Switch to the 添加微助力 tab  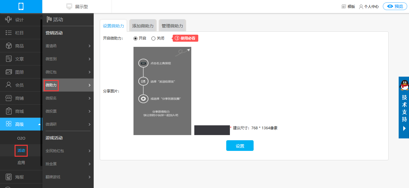[143, 26]
